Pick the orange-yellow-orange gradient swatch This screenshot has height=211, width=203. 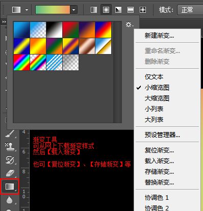click(38, 46)
